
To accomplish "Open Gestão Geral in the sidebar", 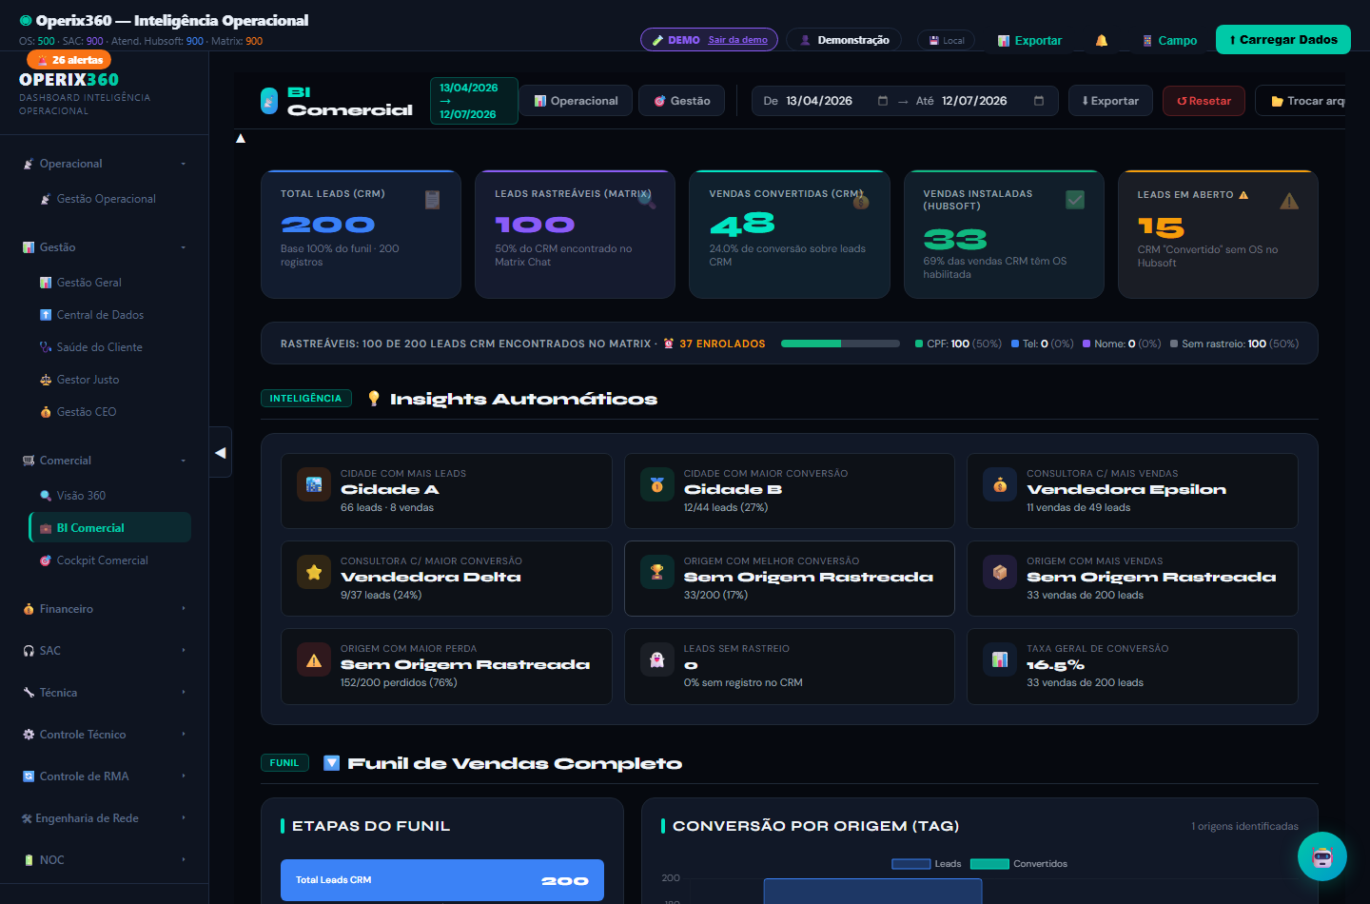I will click(x=109, y=283).
